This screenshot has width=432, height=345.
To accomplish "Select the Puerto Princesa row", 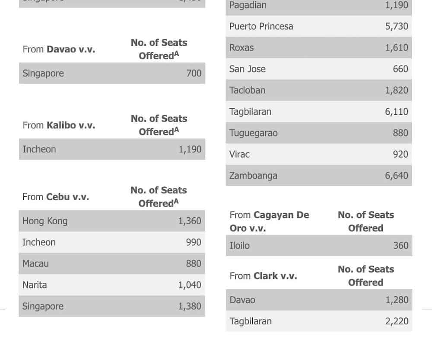I will tap(318, 26).
